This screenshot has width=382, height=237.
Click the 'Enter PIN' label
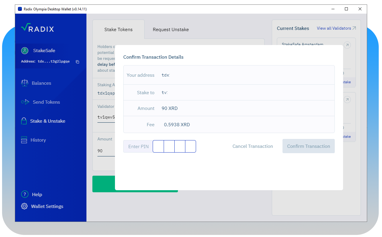click(138, 146)
